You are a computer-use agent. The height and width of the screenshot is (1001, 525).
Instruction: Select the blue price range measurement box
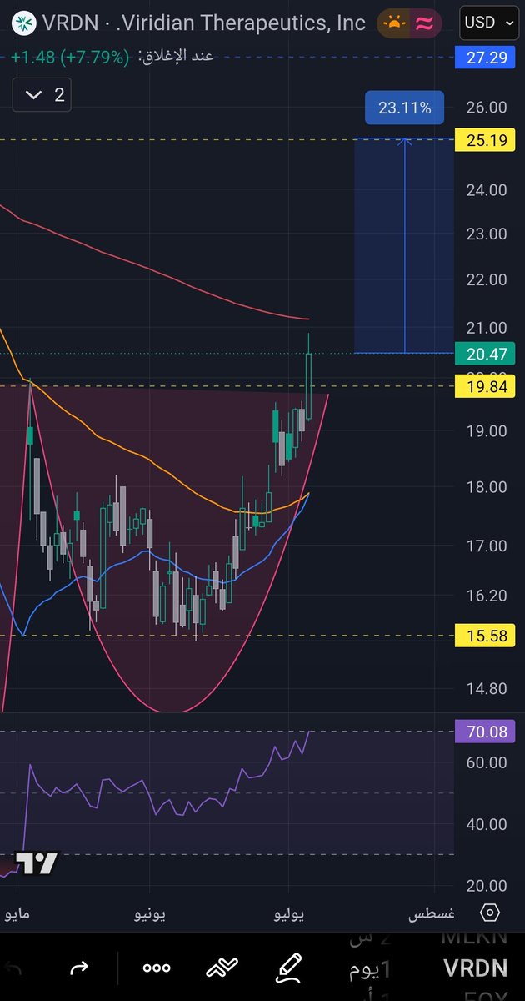tap(404, 245)
